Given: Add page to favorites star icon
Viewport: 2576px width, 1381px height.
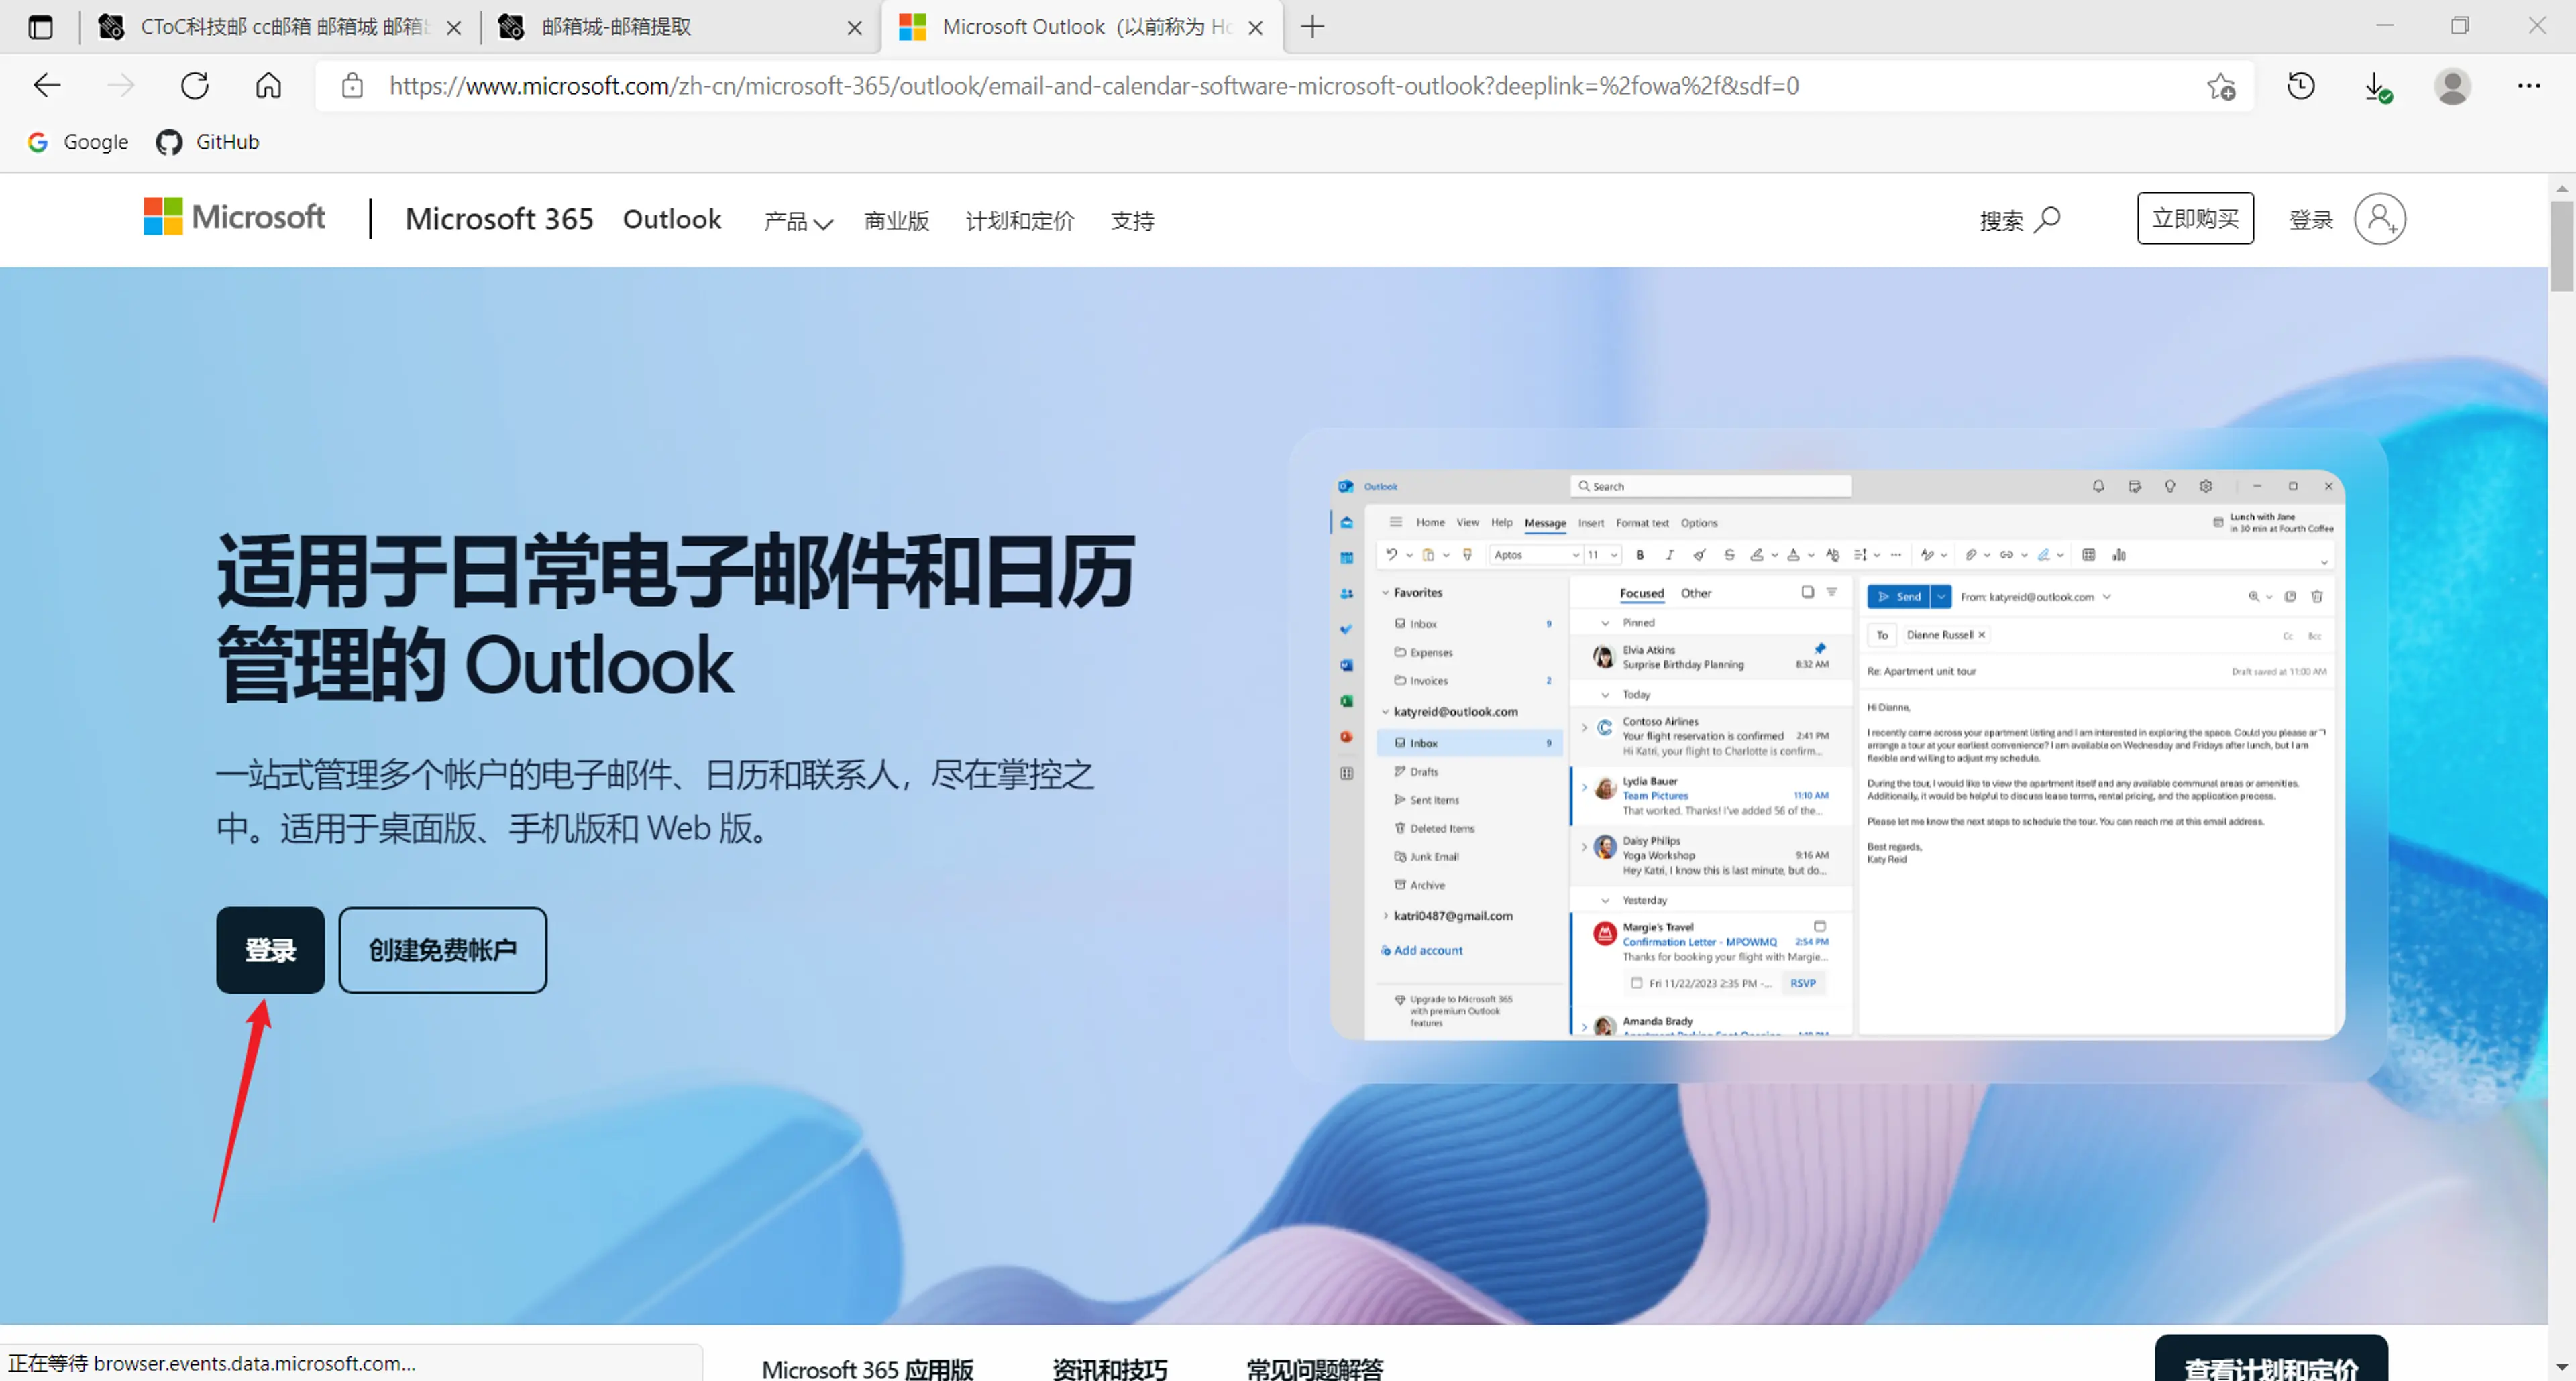Looking at the screenshot, I should point(2221,86).
